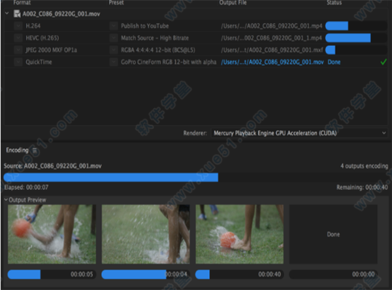
Task: Switch to the Encoding tab
Action: (17, 151)
